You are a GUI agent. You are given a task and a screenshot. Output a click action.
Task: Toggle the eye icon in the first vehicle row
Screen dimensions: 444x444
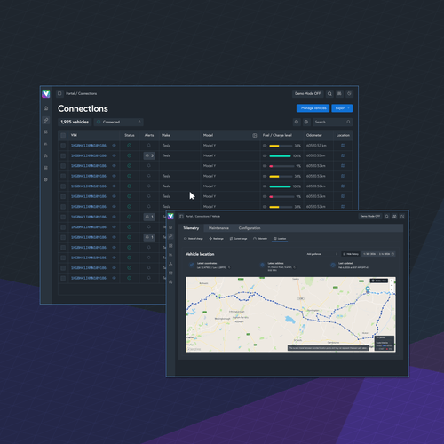(114, 146)
